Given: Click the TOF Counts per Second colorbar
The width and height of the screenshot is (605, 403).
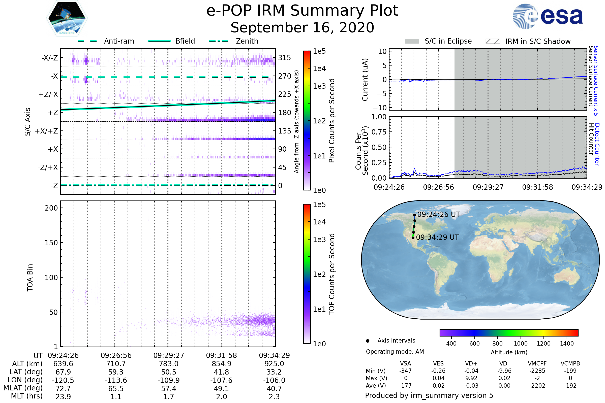Looking at the screenshot, I should [307, 274].
